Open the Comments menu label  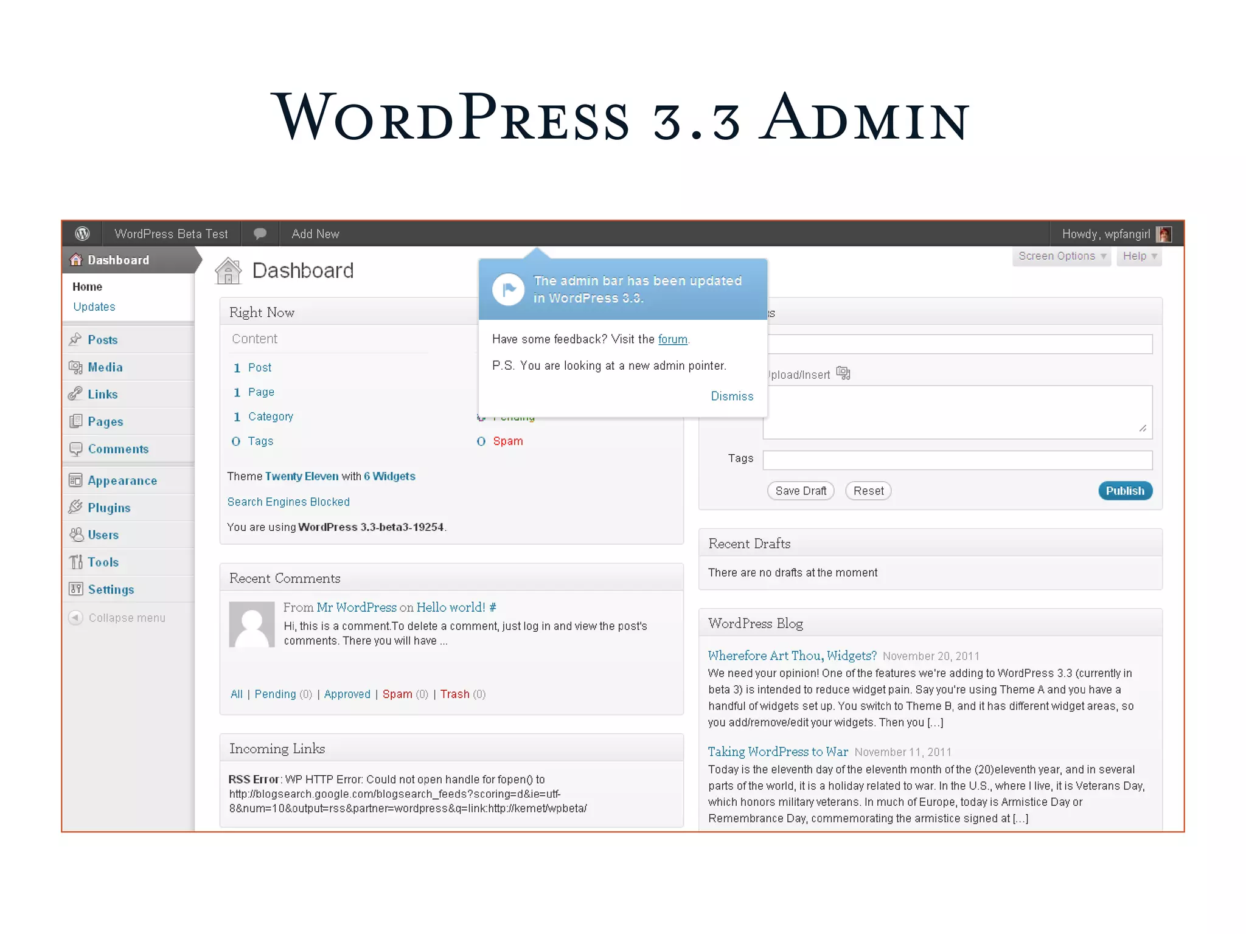tap(118, 449)
